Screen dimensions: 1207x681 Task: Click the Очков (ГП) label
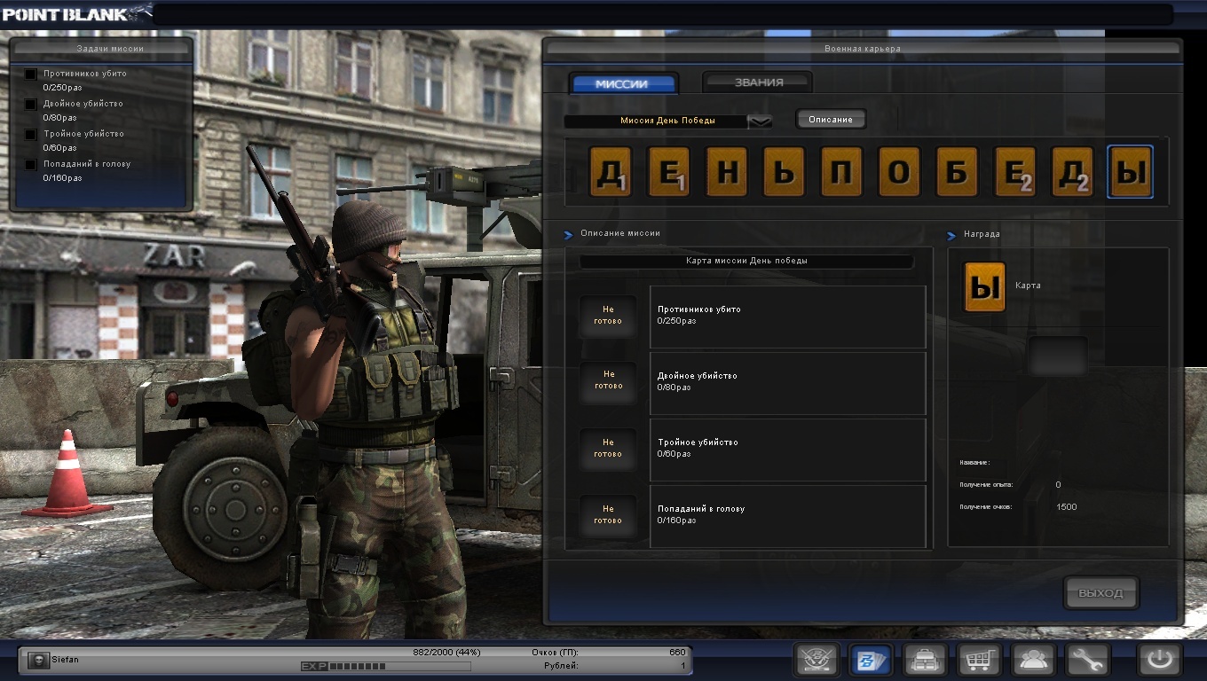555,653
